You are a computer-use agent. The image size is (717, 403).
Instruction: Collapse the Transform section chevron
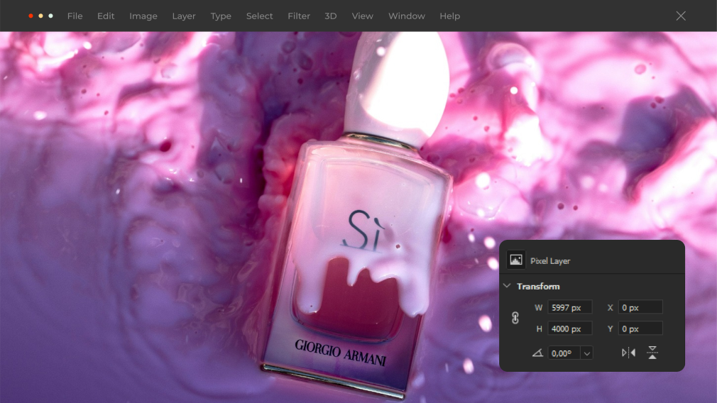(x=507, y=286)
